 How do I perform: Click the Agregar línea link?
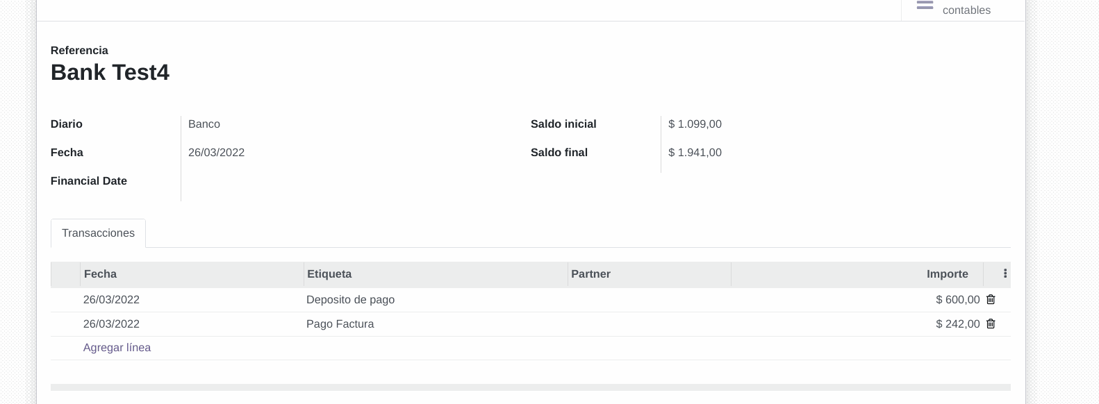(117, 348)
